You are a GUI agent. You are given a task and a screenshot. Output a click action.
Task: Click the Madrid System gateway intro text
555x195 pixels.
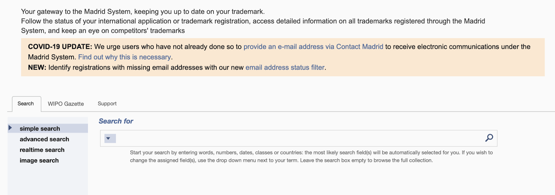point(143,12)
